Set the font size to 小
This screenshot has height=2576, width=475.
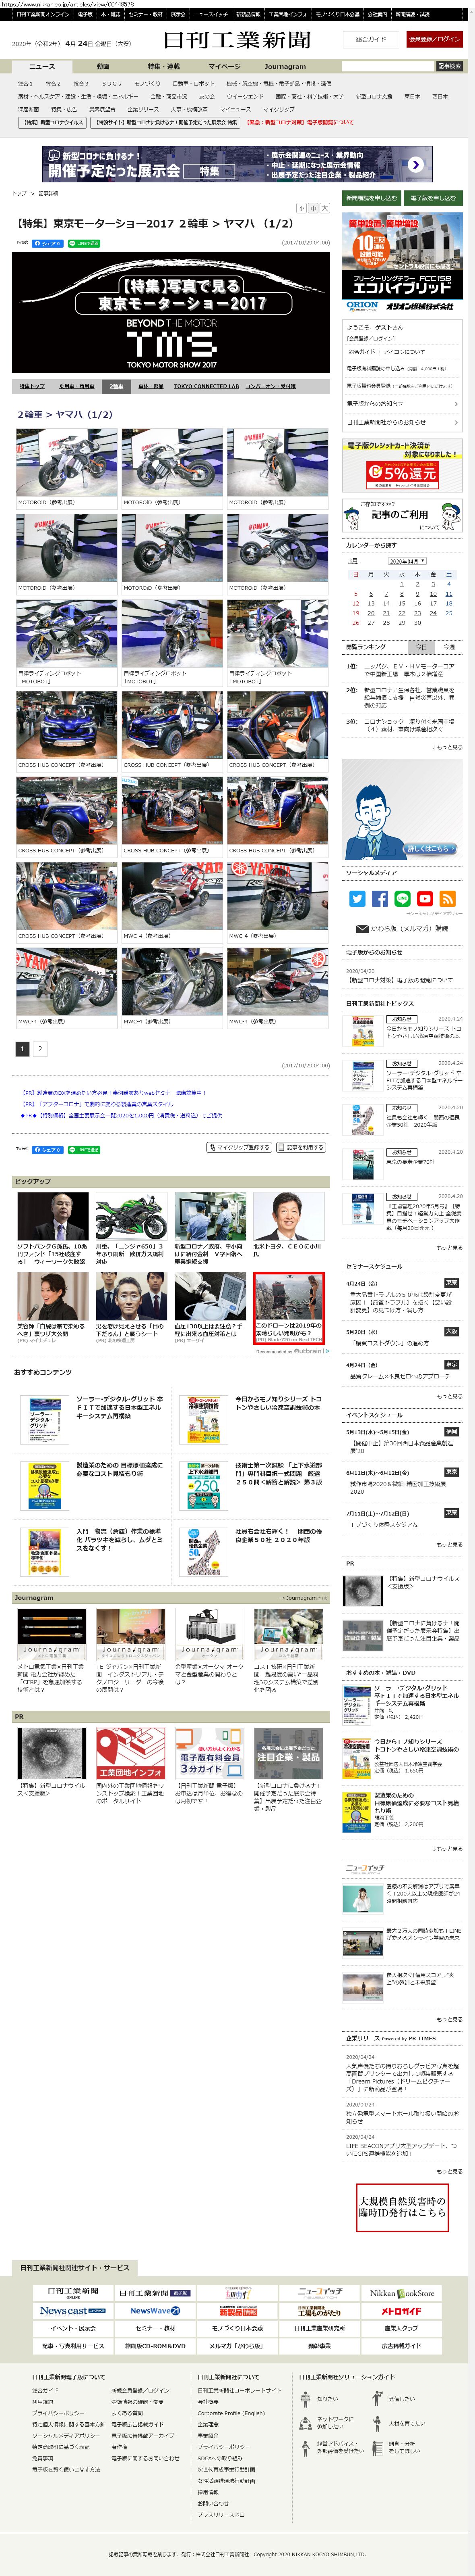(x=302, y=209)
